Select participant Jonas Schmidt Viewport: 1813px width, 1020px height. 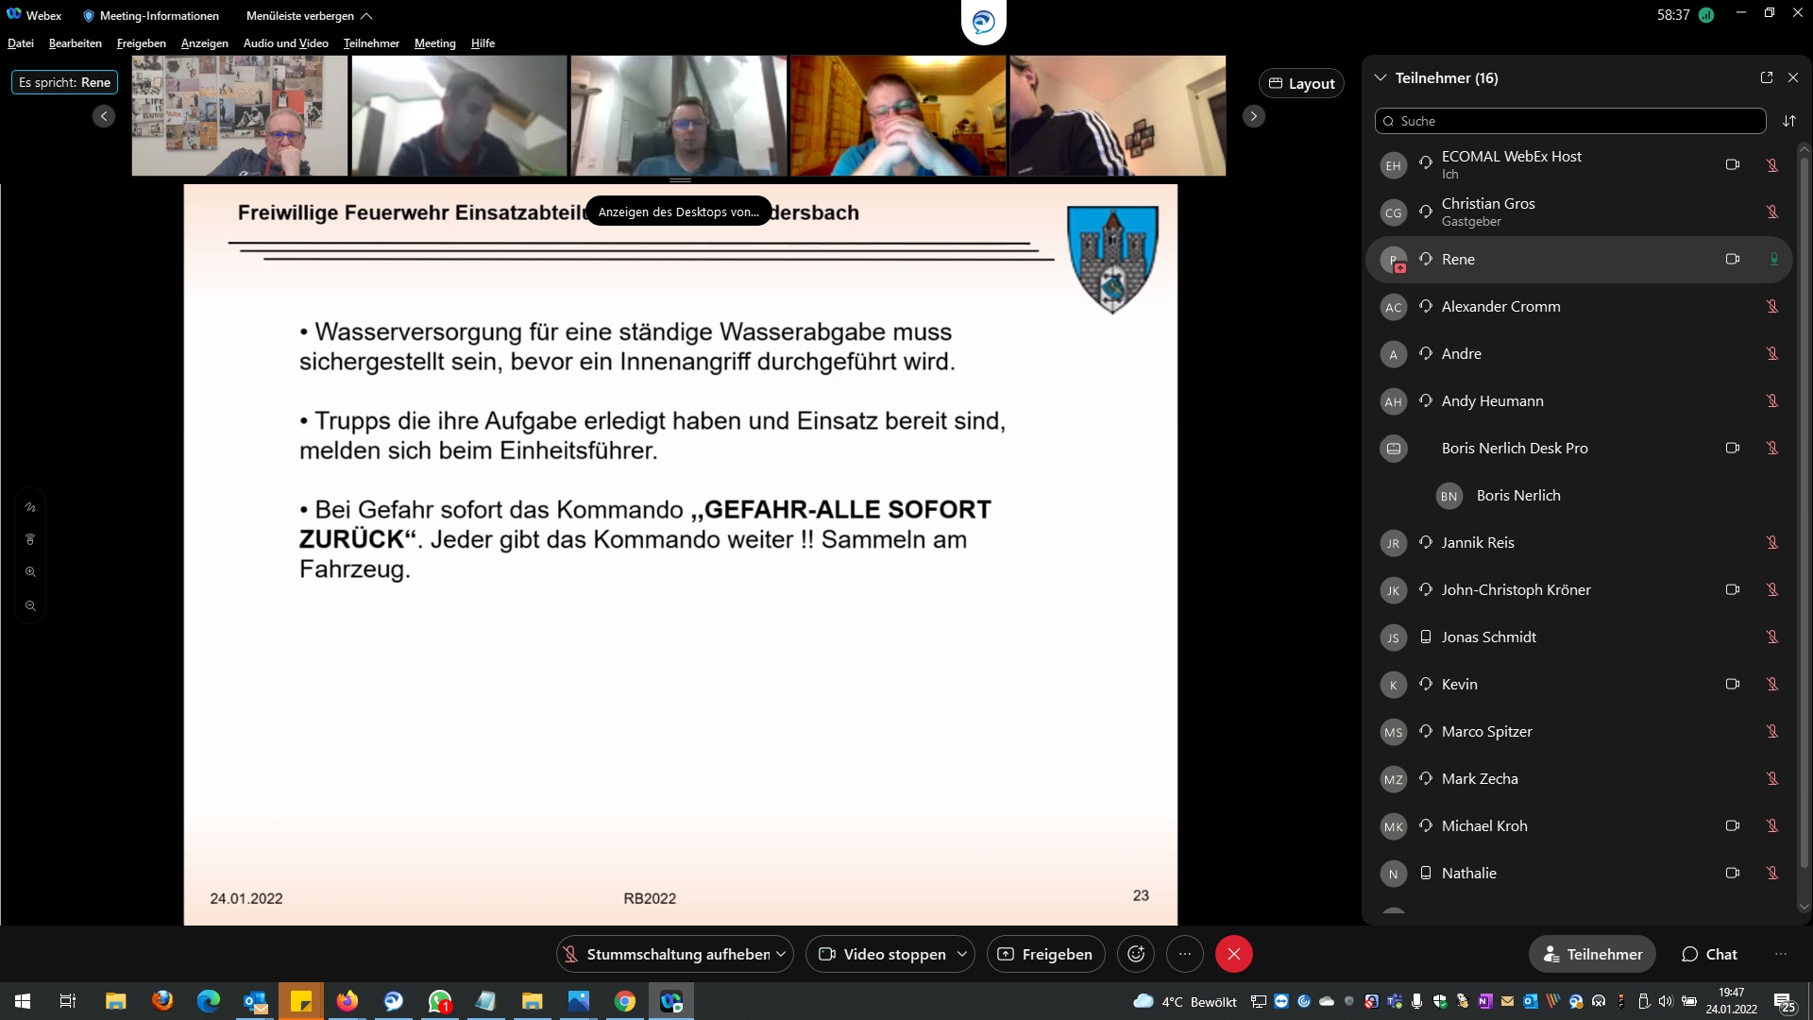pos(1578,637)
